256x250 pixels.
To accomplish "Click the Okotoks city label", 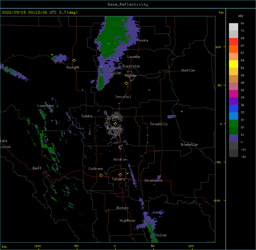I will point(122,208).
